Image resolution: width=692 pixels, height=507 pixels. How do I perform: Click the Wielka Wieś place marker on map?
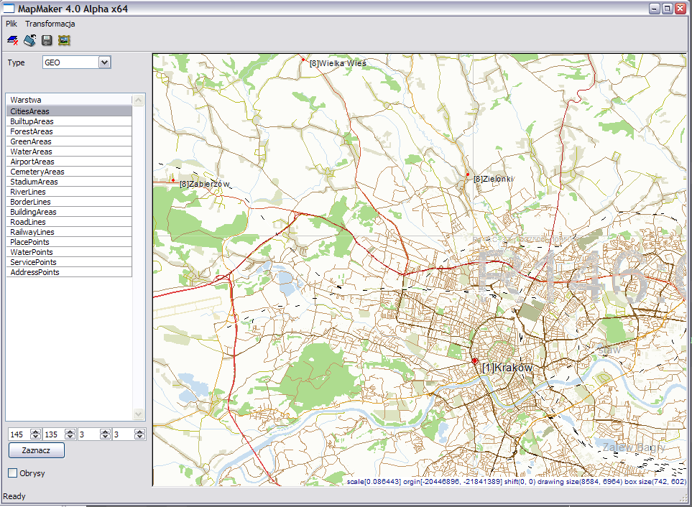[x=303, y=60]
